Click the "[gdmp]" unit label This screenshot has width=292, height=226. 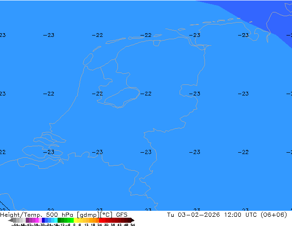tap(88, 215)
